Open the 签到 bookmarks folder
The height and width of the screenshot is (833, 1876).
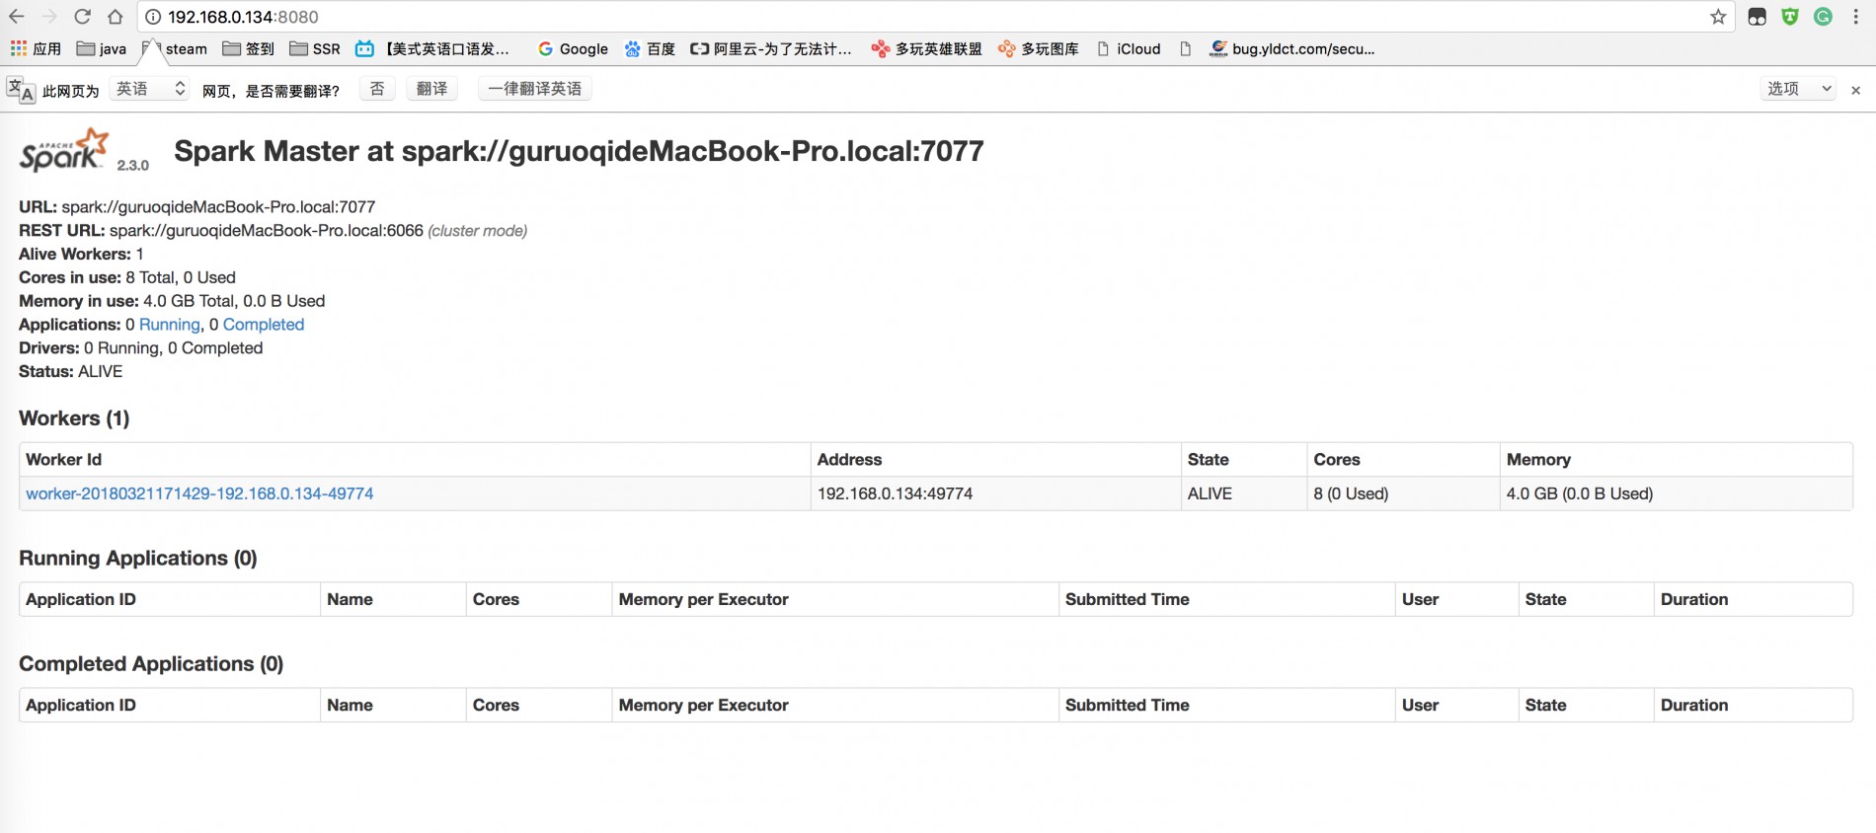249,48
